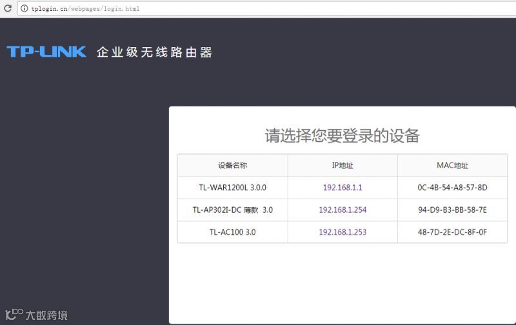Screen dimensions: 516x325
Task: Select device name TL-WAR1200L 3.0.0
Action: tap(232, 188)
